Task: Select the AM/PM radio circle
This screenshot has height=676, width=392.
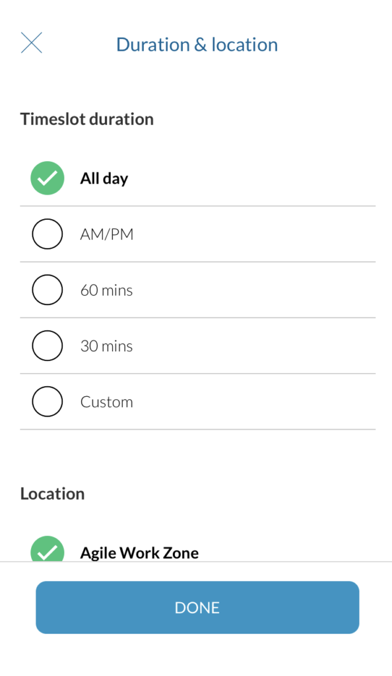Action: pyautogui.click(x=48, y=234)
